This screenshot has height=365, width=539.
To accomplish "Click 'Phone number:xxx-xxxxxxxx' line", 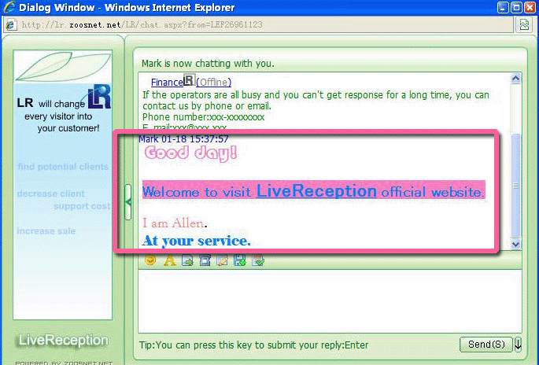I will point(204,117).
